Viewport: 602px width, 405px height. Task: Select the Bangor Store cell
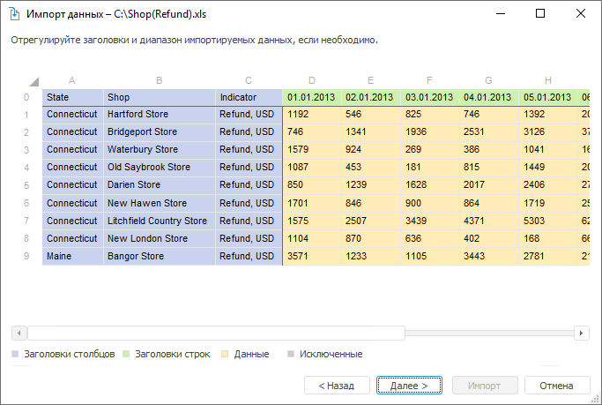160,256
